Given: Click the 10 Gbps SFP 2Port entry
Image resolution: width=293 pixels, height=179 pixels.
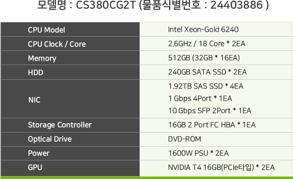Looking at the screenshot, I should (x=210, y=111).
